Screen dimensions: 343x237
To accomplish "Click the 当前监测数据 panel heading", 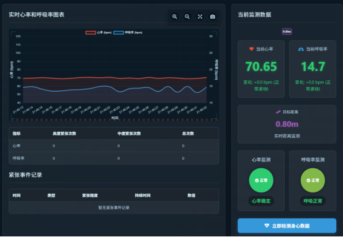I will point(254,15).
